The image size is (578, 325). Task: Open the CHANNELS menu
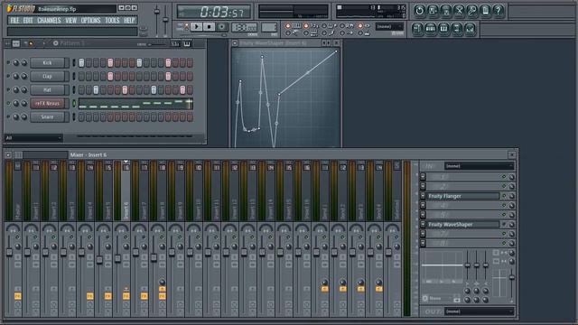[x=49, y=20]
